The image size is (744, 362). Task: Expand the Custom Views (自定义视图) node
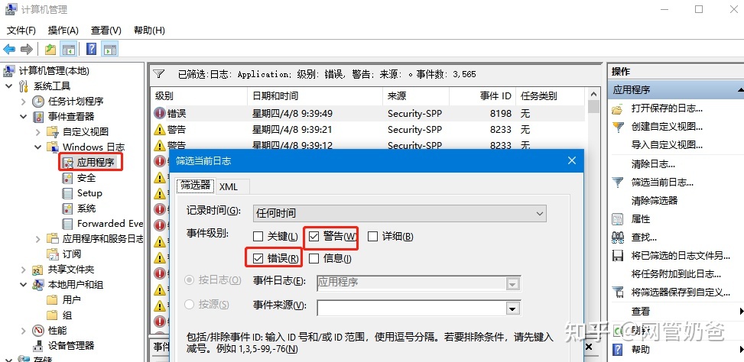(38, 131)
